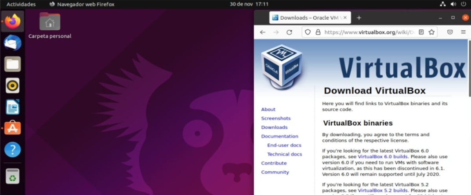
Task: Select the Carpeta personal desktop folder
Action: (x=50, y=26)
